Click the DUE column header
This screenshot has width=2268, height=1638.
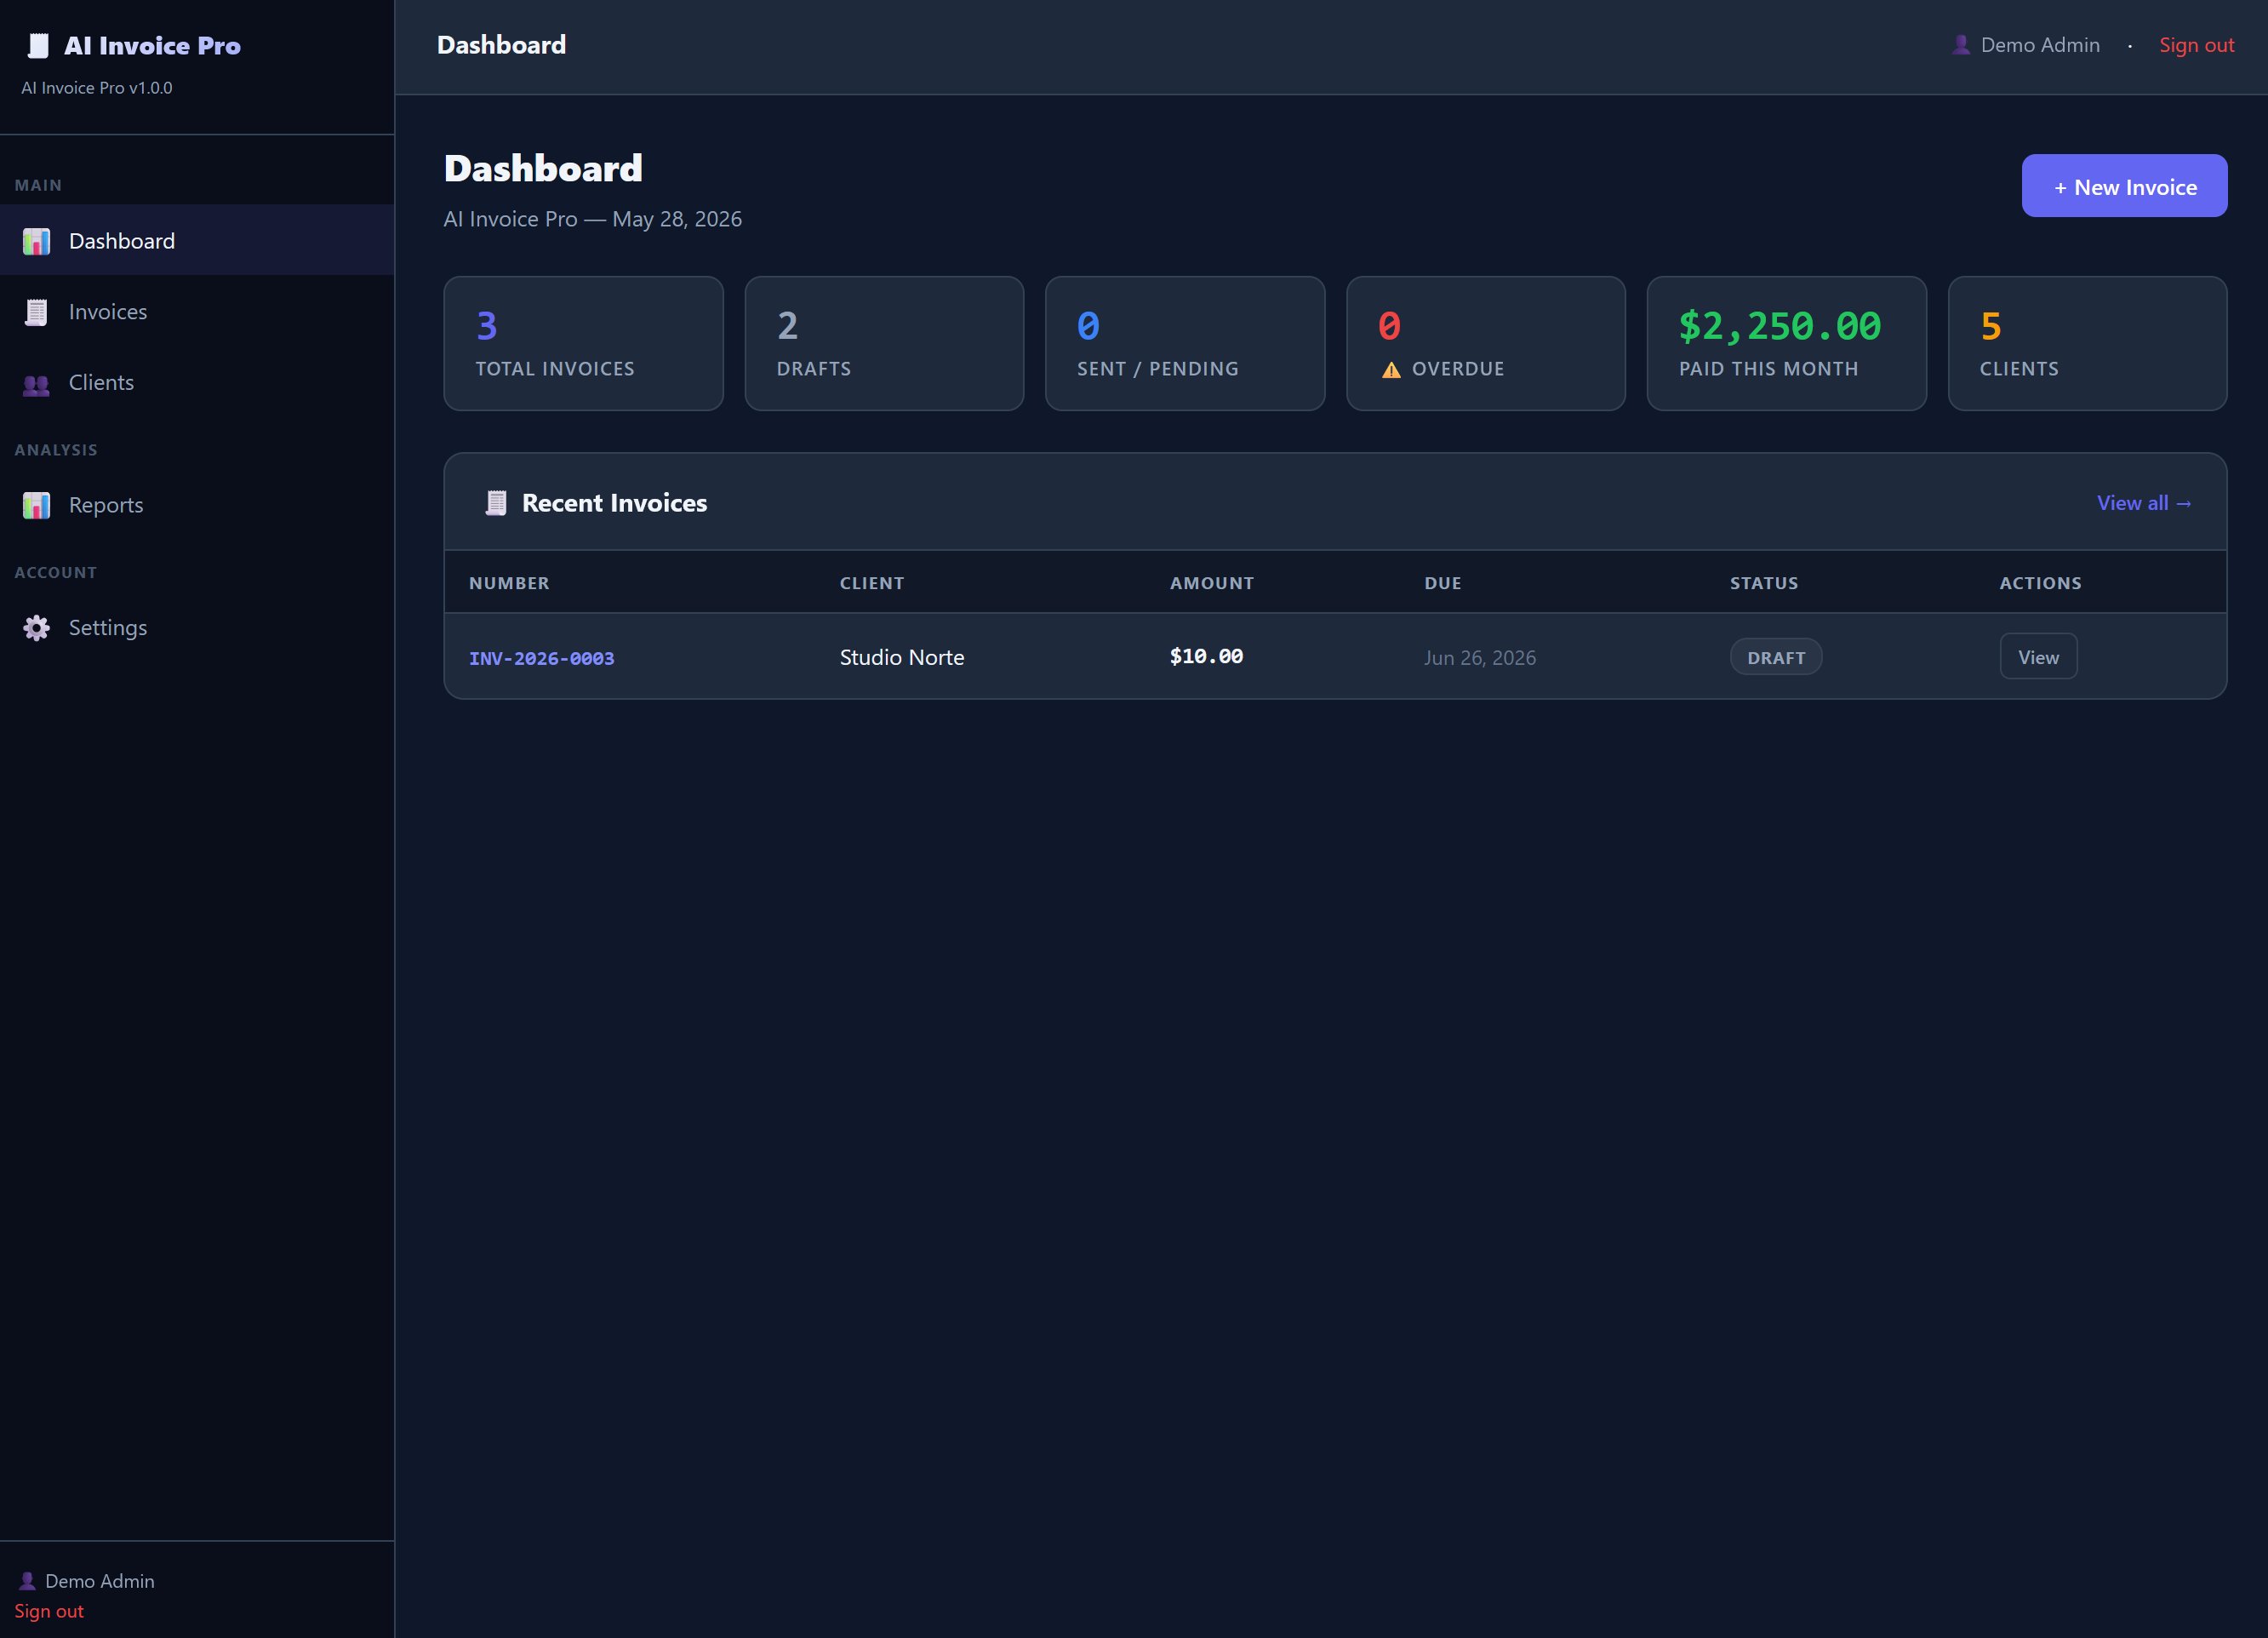click(1443, 583)
